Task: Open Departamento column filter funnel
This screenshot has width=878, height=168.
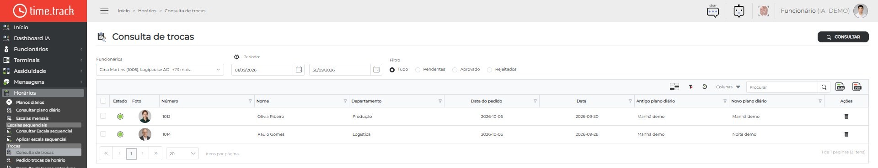Action: click(x=440, y=101)
